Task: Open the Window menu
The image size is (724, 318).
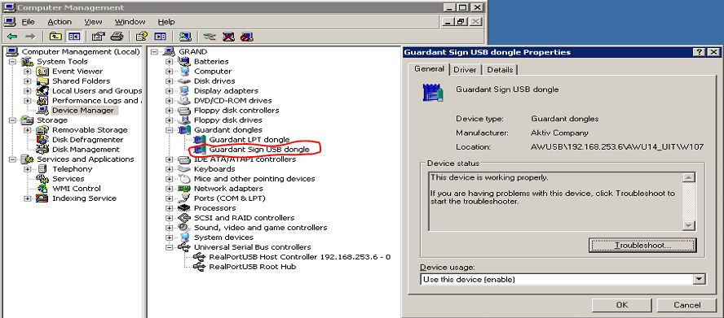Action: tap(130, 22)
